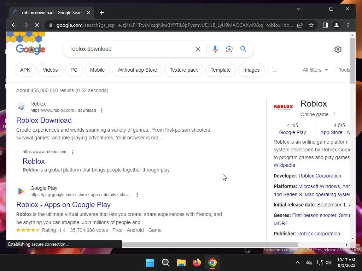Submit search with the magnifying glass icon
The width and height of the screenshot is (362, 271).
[x=243, y=49]
